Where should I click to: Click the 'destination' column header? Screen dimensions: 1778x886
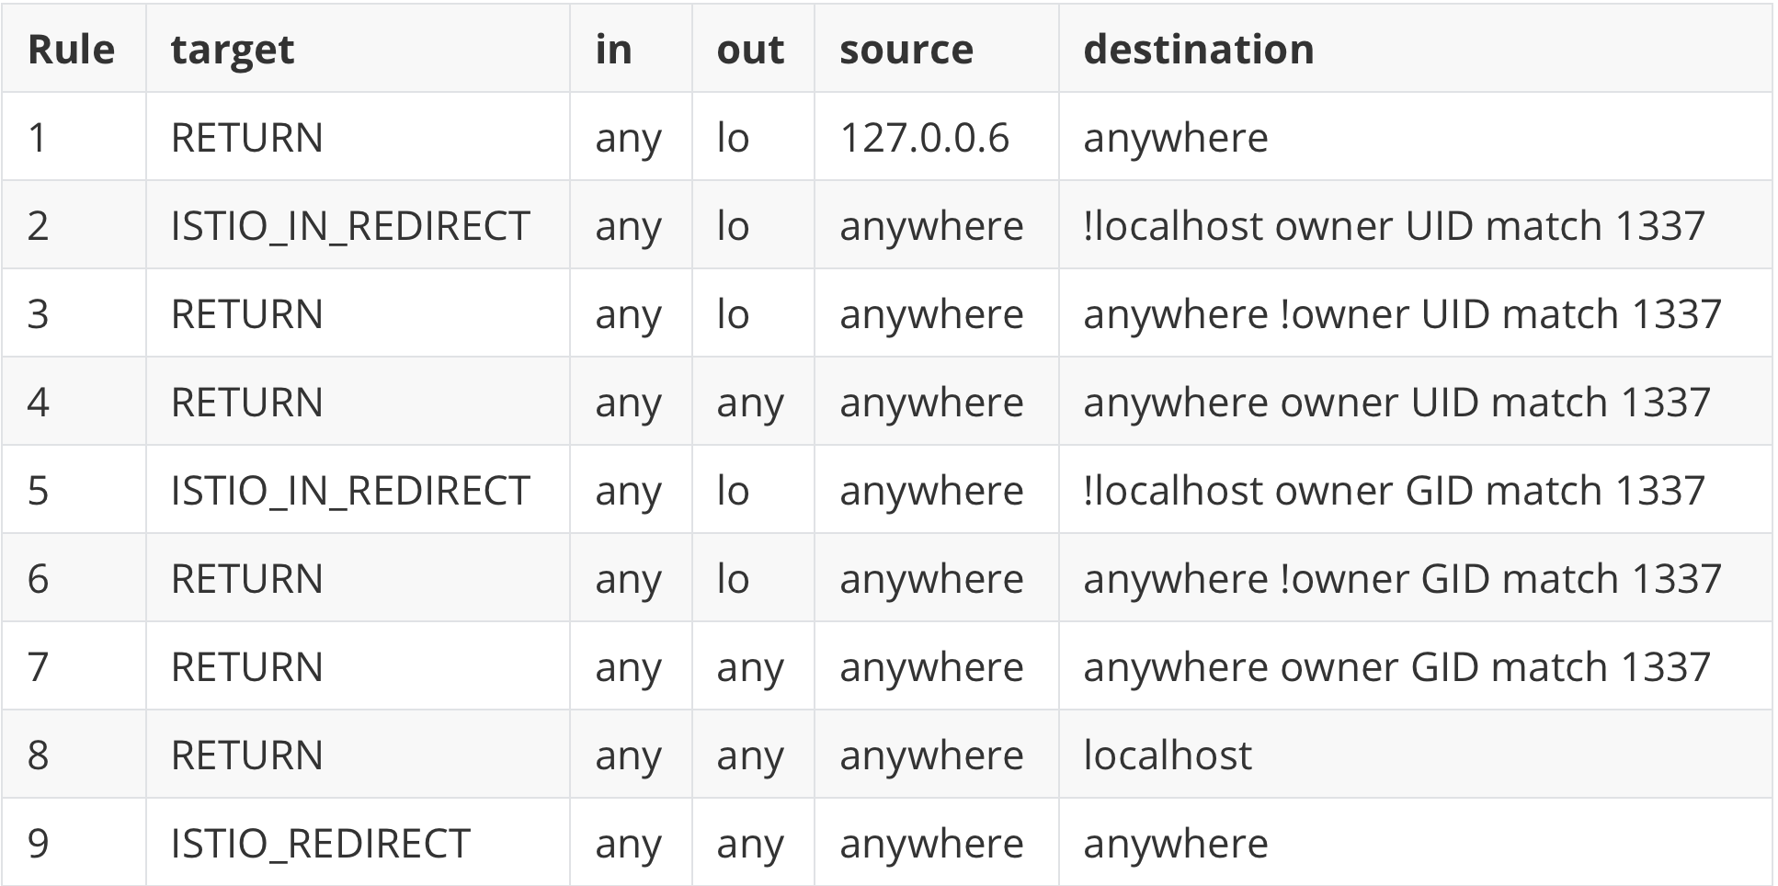[x=1198, y=50]
